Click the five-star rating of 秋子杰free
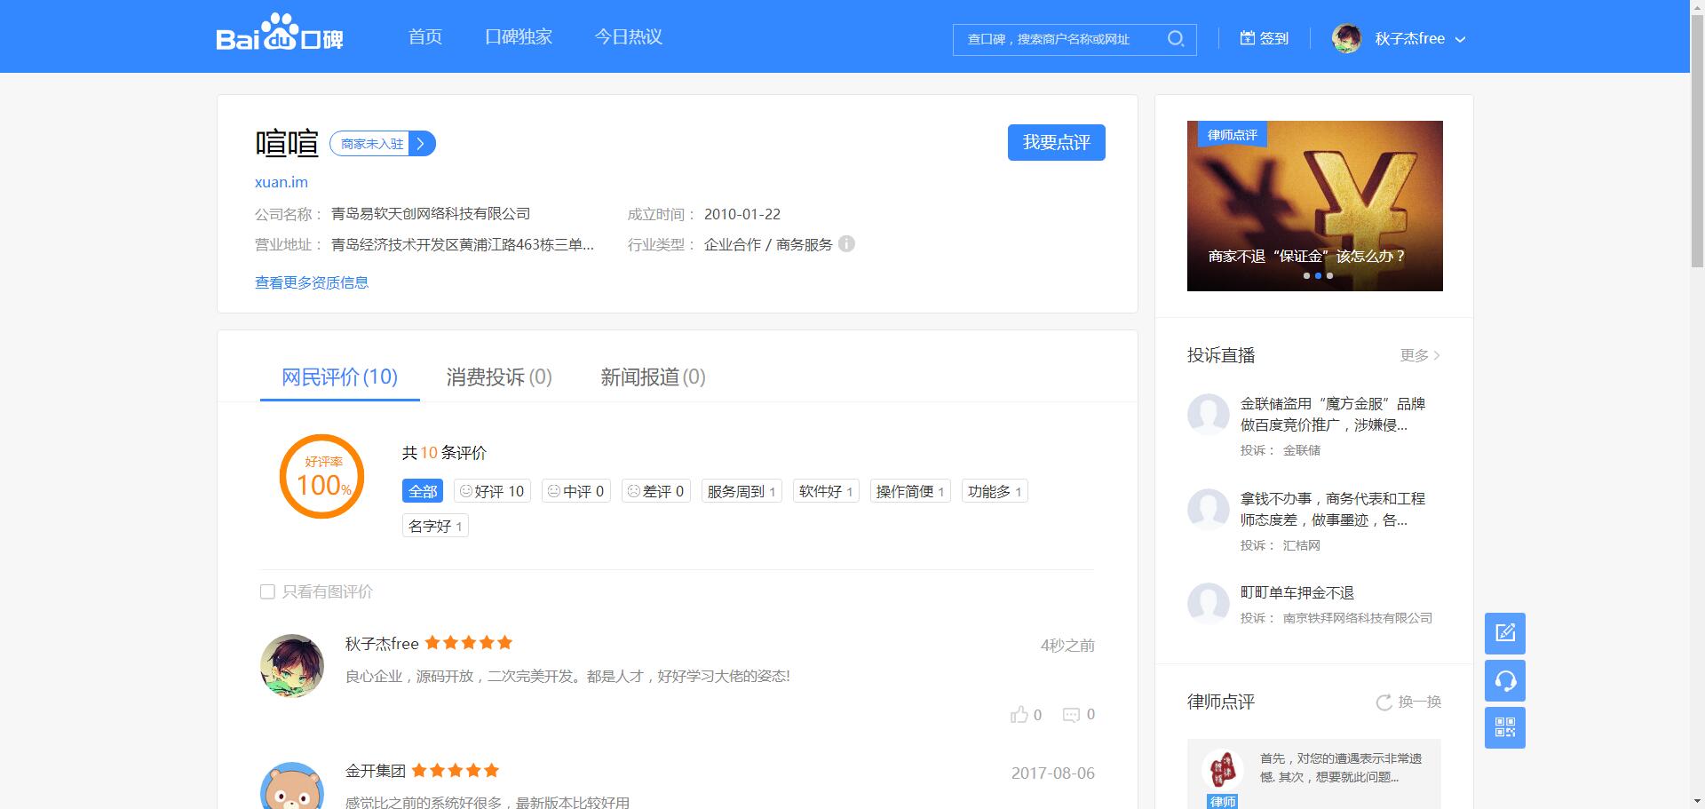1705x809 pixels. [469, 643]
